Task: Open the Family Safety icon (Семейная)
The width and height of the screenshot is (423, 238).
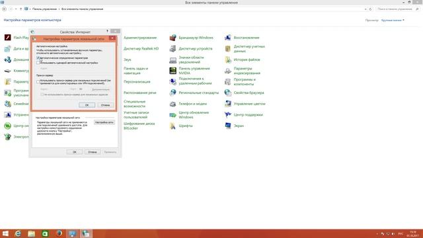Action: 7,104
